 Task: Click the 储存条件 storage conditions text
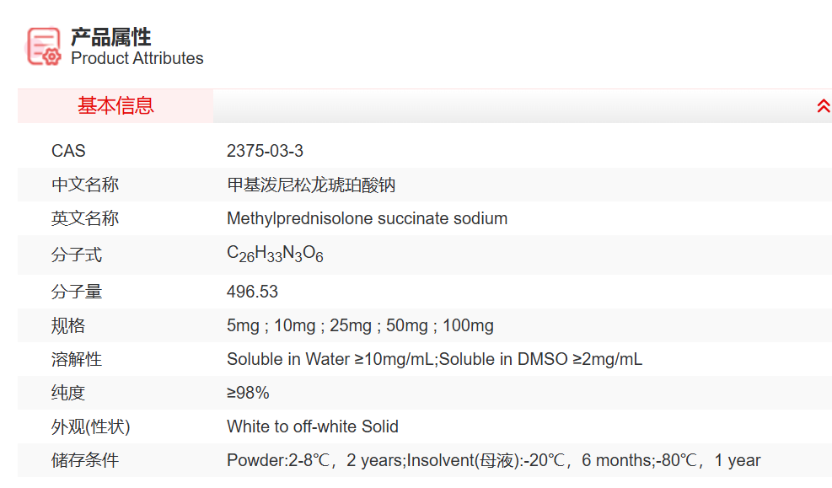[493, 460]
